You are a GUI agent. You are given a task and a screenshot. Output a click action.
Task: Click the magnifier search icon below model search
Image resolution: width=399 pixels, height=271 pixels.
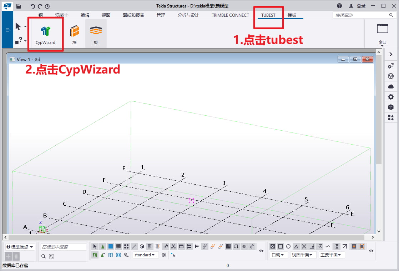[x=44, y=256]
